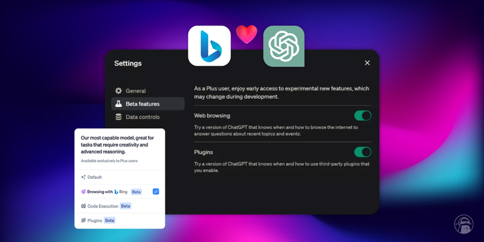Click the Beta badge next to Bing

tap(136, 192)
